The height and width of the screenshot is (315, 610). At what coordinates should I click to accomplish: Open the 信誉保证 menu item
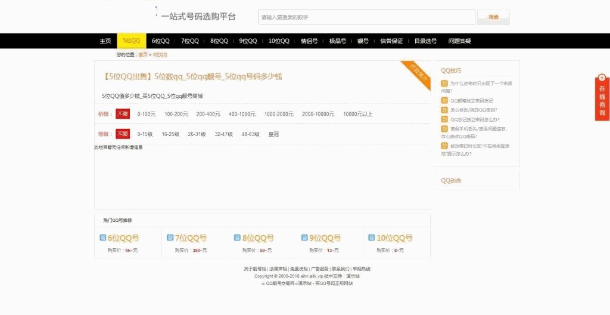391,41
